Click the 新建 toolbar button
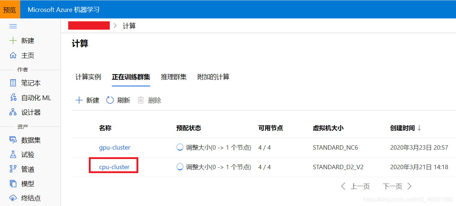The image size is (456, 206). 87,100
